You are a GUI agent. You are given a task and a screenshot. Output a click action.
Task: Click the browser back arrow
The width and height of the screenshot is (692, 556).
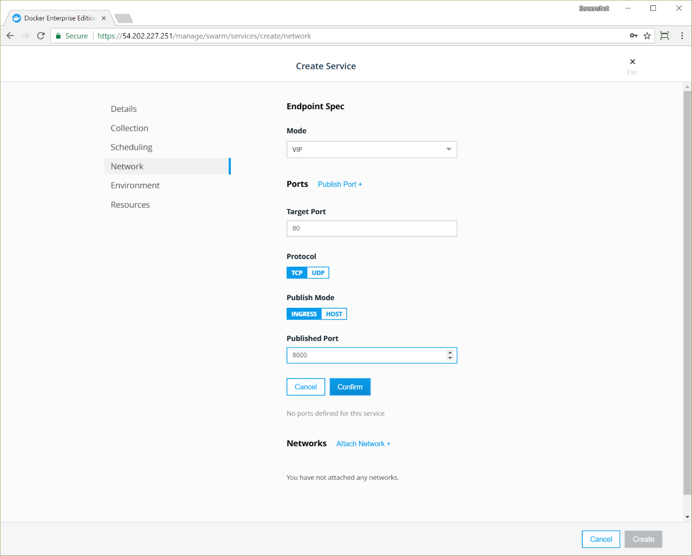click(10, 36)
